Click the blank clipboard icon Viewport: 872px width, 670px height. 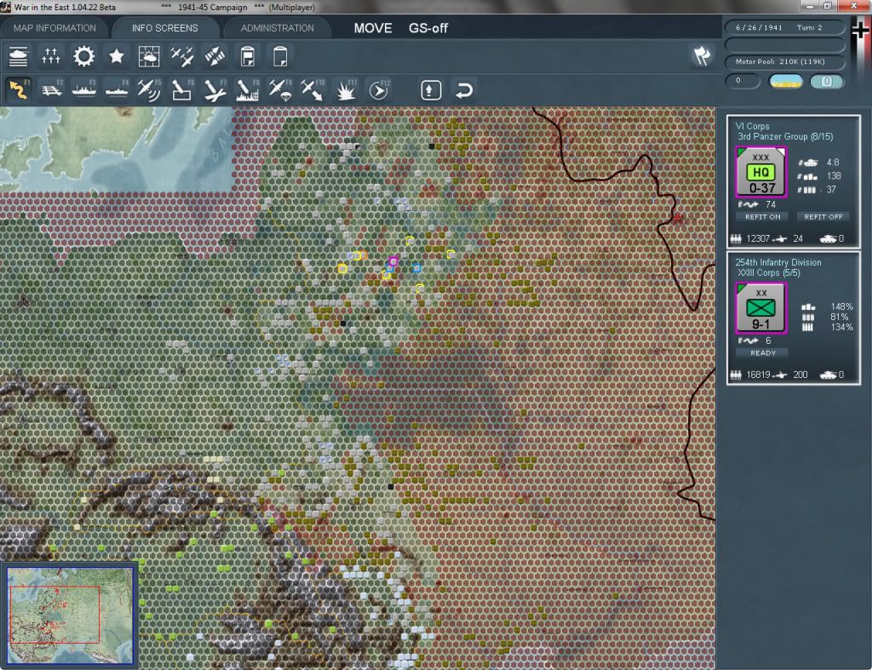(x=280, y=56)
